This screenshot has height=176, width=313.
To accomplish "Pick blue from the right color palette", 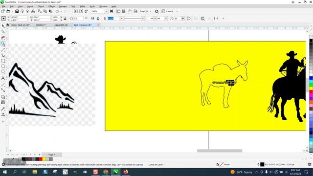I will point(311,78).
